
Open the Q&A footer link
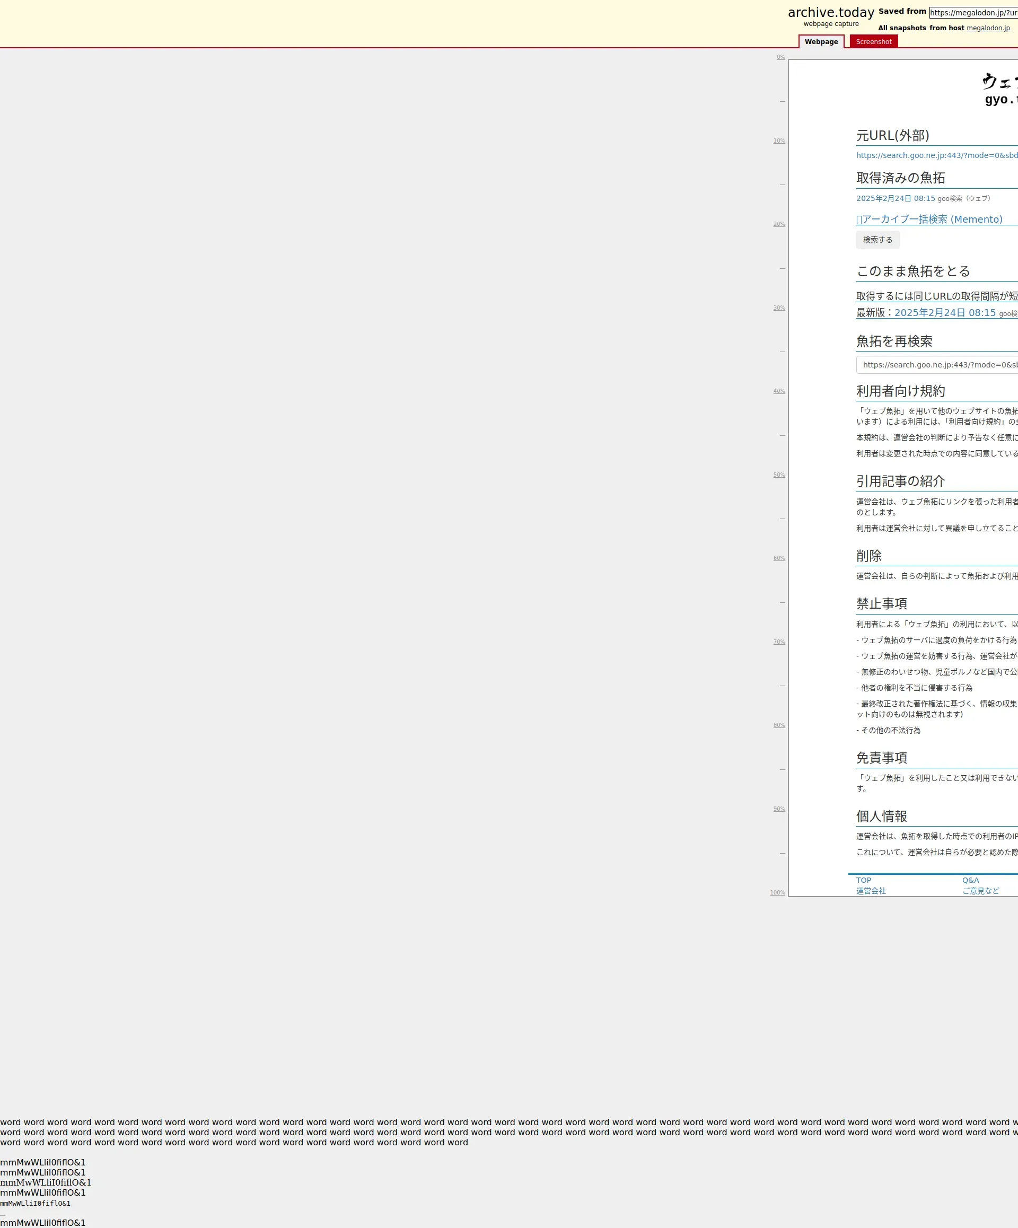970,880
